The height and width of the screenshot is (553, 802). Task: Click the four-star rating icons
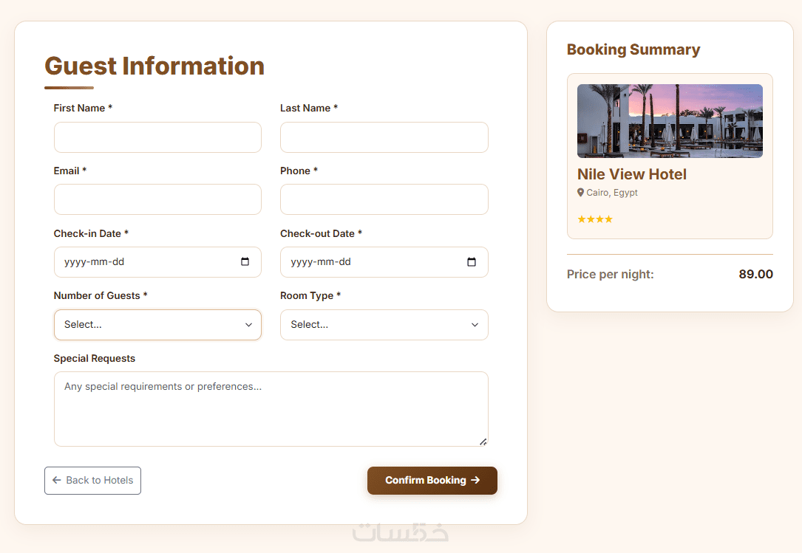tap(595, 219)
